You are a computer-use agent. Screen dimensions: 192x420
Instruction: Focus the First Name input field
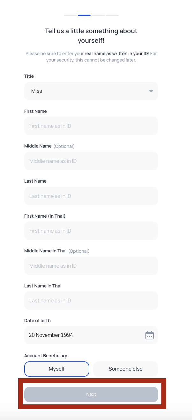[91, 126]
